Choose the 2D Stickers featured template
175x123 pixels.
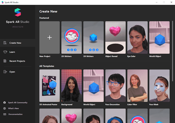click(71, 38)
